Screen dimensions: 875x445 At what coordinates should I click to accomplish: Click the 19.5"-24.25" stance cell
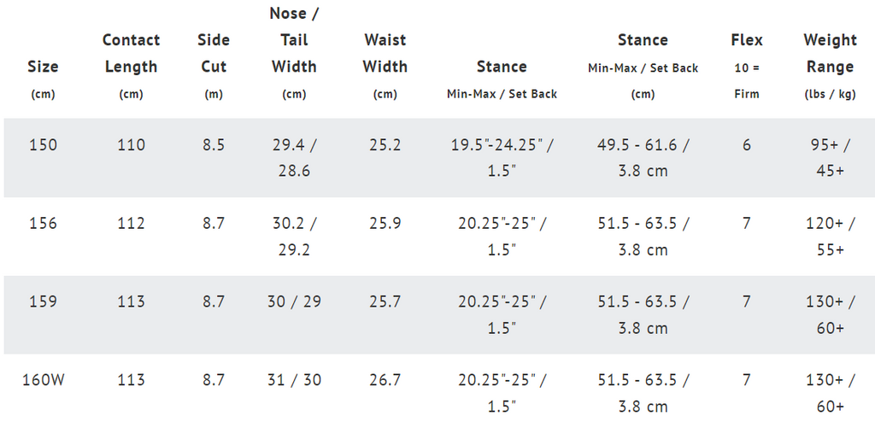pyautogui.click(x=502, y=158)
